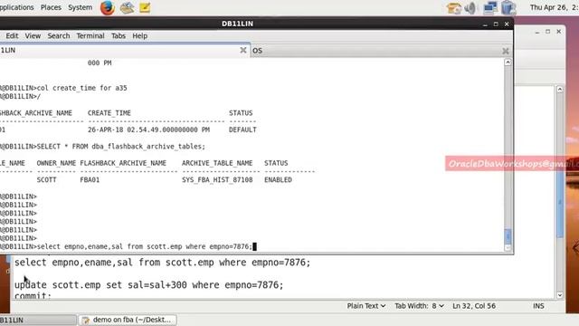Open the Places menu in top panel

(x=51, y=7)
